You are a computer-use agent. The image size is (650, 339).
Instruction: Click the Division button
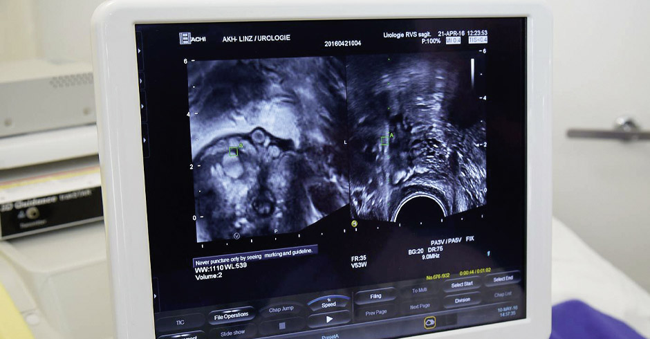click(x=462, y=300)
